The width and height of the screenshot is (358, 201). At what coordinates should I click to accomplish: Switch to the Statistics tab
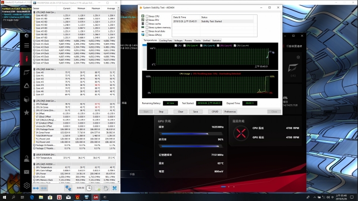216,41
